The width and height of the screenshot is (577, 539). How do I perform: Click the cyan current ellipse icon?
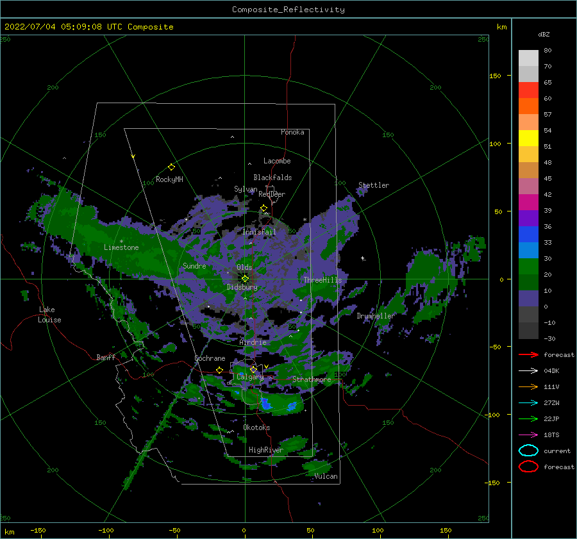(528, 451)
